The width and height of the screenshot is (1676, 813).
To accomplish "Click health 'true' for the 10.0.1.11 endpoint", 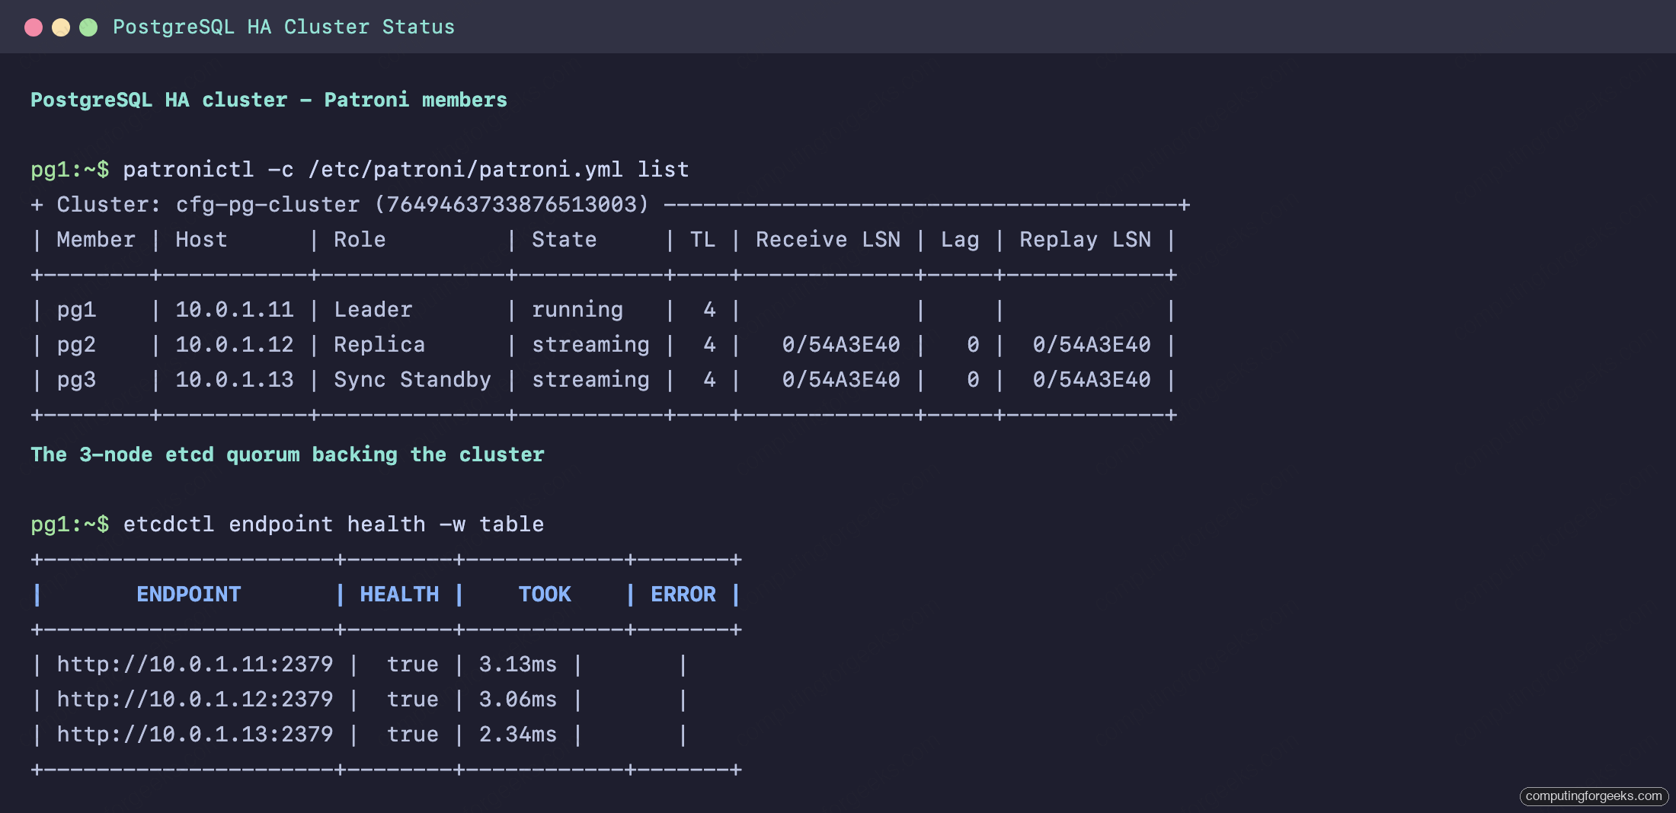I will tap(413, 665).
